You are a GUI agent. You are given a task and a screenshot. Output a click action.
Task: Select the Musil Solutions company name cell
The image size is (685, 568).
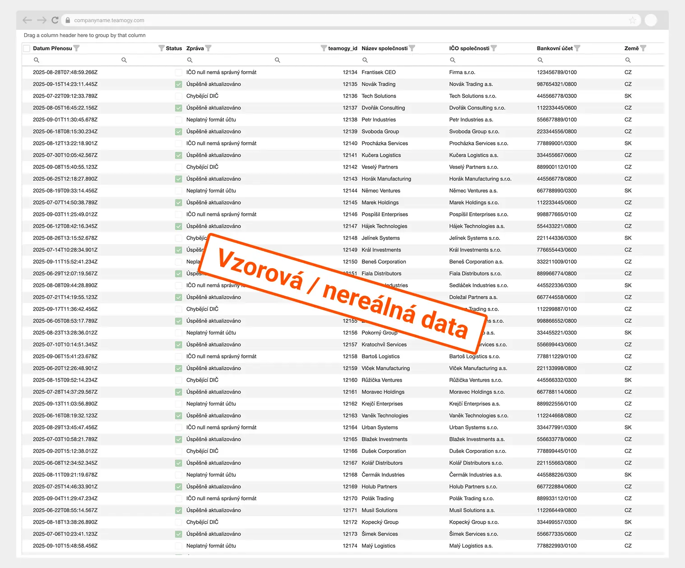click(x=380, y=510)
